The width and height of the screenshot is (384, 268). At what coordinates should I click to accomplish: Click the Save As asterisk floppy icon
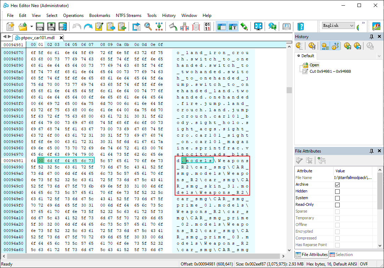coord(51,26)
